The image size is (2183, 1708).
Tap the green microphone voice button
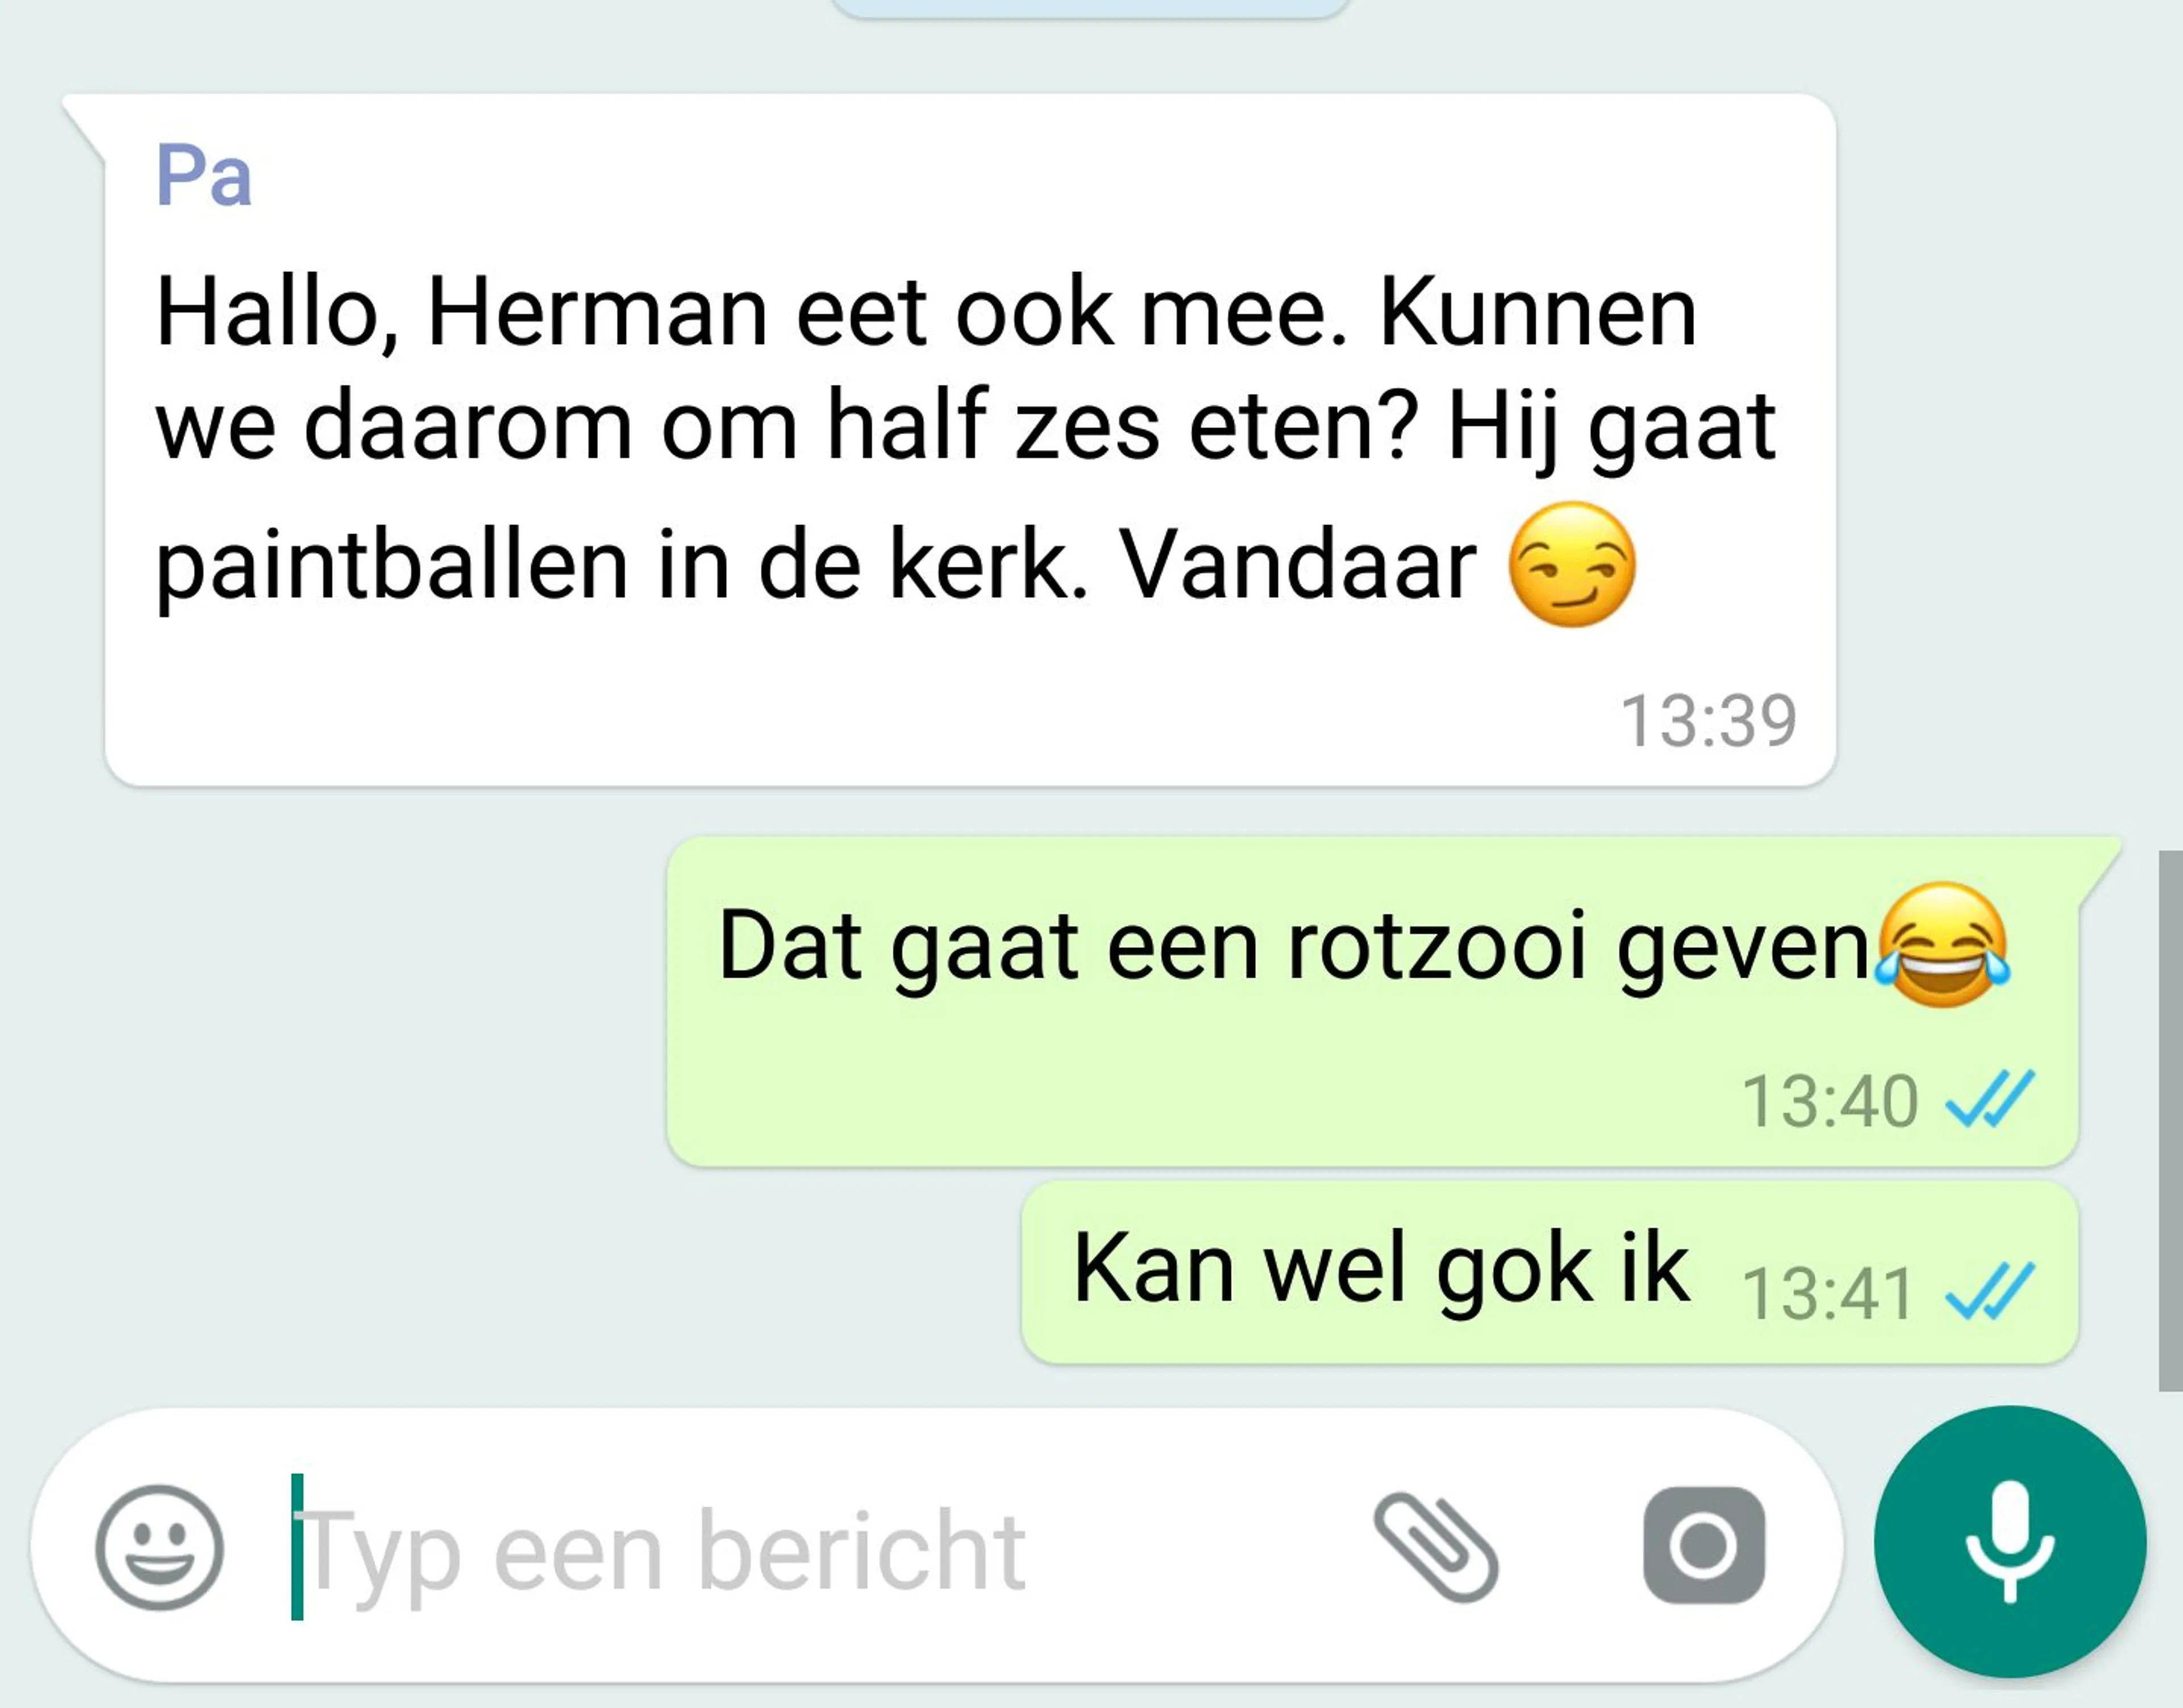(x=2010, y=1542)
